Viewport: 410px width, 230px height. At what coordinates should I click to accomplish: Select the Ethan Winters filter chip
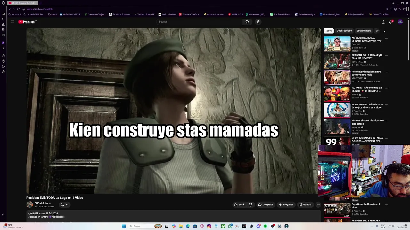(x=364, y=31)
